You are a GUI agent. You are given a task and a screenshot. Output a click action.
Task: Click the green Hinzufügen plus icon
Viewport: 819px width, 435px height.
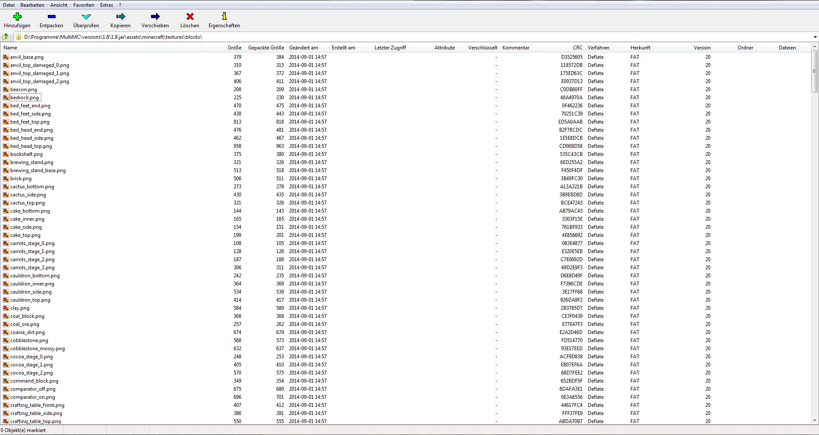[17, 17]
